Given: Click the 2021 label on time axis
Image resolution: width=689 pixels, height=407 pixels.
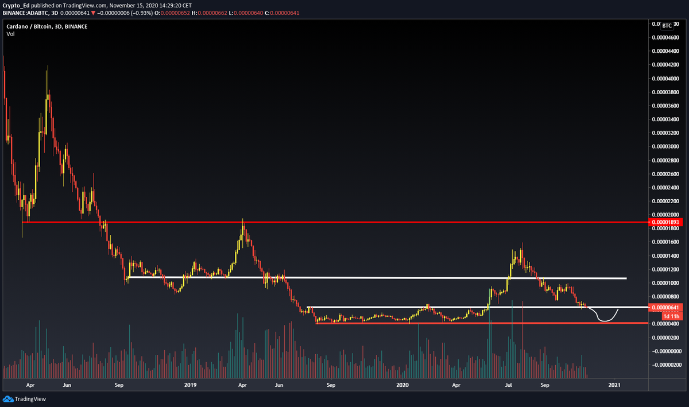Looking at the screenshot, I should coord(615,386).
